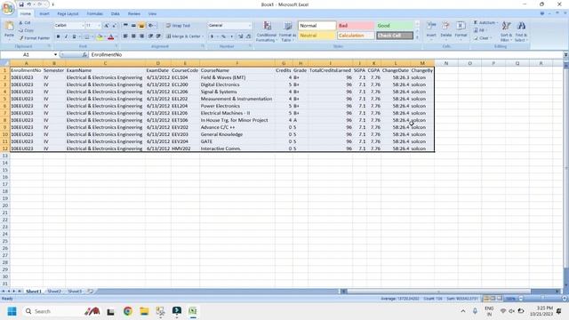Apply Accounting currency format icon
The width and height of the screenshot is (569, 320).
coord(212,36)
